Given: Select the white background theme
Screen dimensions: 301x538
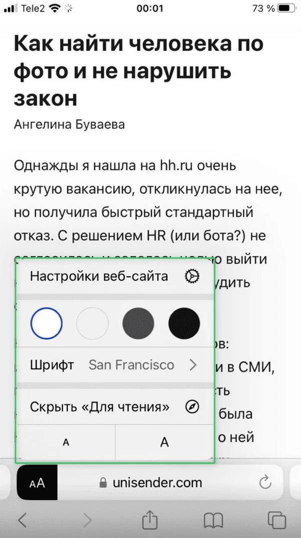Looking at the screenshot, I should coord(46,323).
